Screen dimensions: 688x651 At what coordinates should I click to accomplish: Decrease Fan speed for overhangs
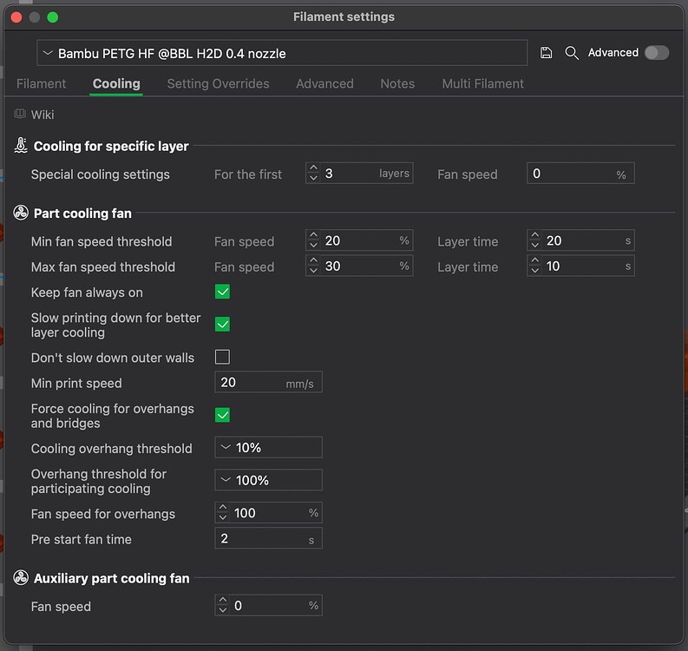click(223, 517)
